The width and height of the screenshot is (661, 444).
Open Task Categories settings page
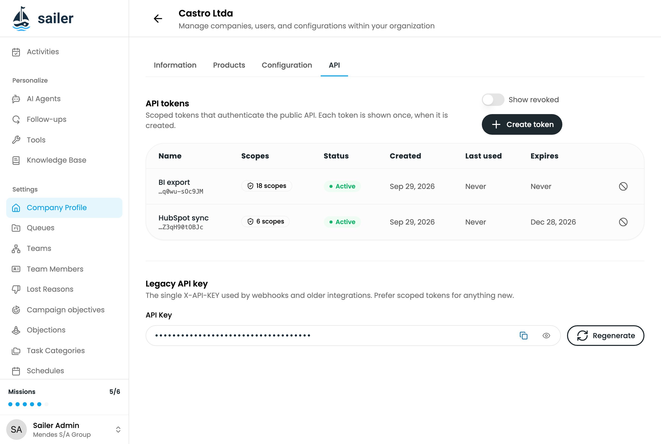pyautogui.click(x=64, y=351)
